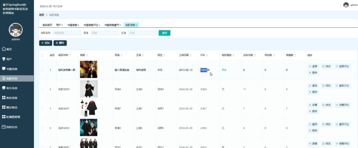Focus the 电影名称 search input
This screenshot has width=358, height=148.
67,33
